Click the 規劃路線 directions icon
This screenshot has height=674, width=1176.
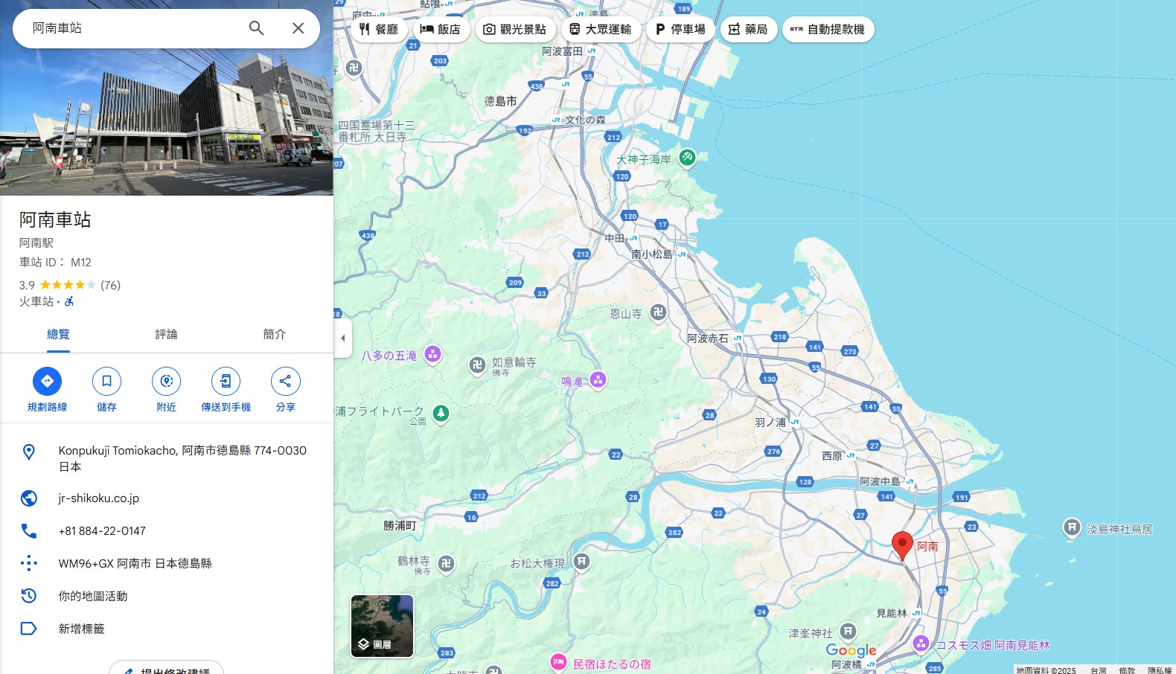click(48, 381)
